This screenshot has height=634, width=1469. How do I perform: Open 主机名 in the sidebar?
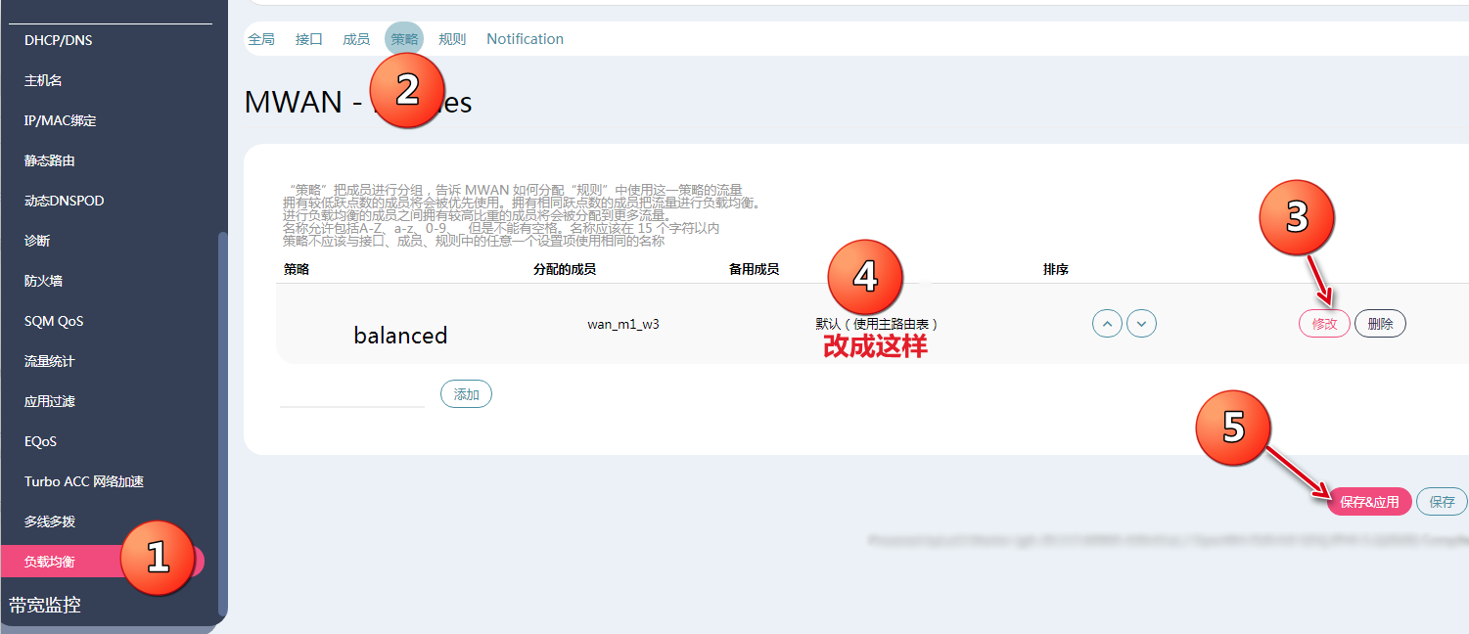tap(43, 80)
